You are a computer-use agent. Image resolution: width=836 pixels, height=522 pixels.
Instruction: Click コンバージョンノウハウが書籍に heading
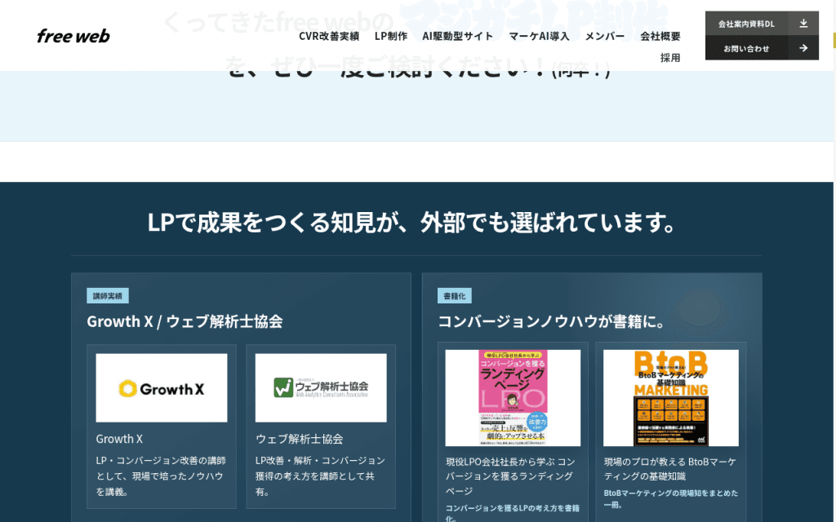click(551, 321)
